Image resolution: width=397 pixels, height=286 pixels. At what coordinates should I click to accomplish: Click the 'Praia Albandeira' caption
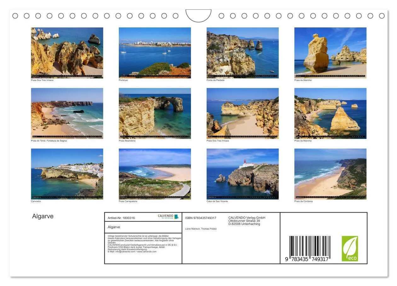pos(127,141)
